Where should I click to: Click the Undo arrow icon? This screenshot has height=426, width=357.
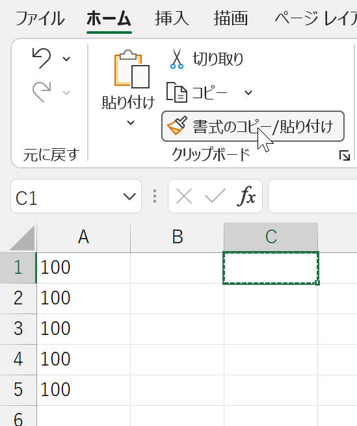(42, 58)
